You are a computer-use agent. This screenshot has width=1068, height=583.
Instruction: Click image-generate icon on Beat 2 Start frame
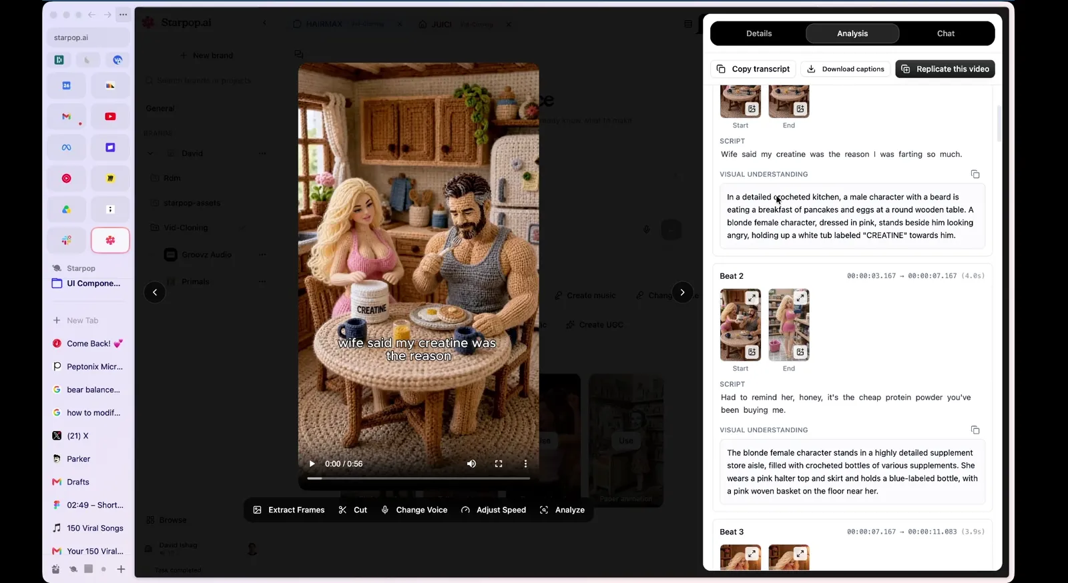pos(752,352)
